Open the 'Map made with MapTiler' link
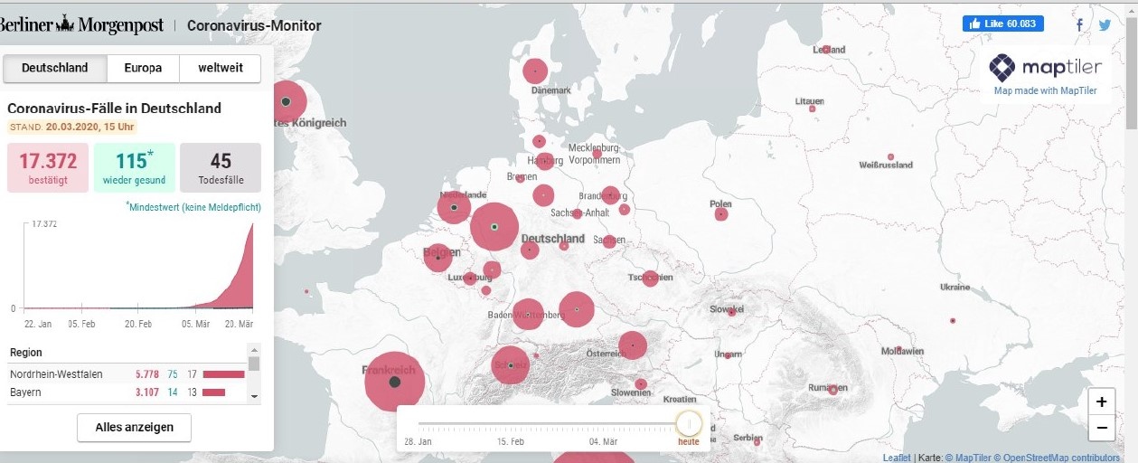1138x463 pixels. coord(1045,90)
